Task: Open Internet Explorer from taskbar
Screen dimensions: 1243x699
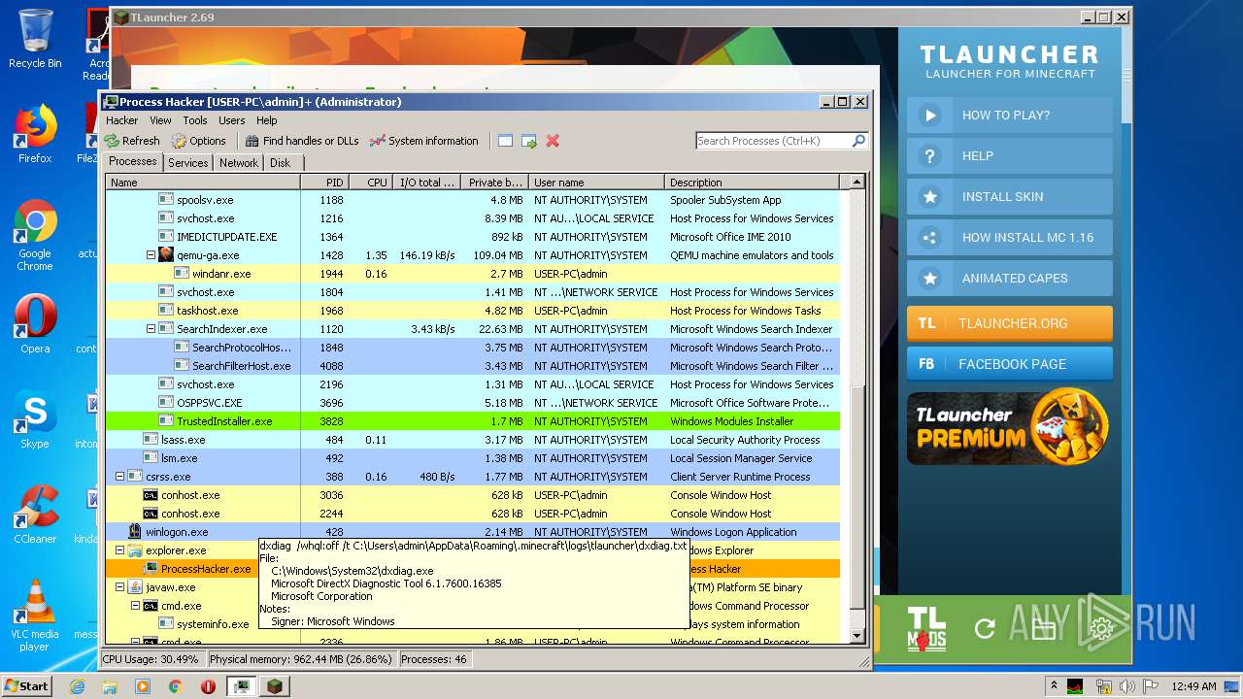Action: point(77,686)
